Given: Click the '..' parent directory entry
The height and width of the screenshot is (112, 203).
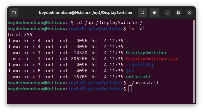Looking at the screenshot, I should tap(129, 47).
